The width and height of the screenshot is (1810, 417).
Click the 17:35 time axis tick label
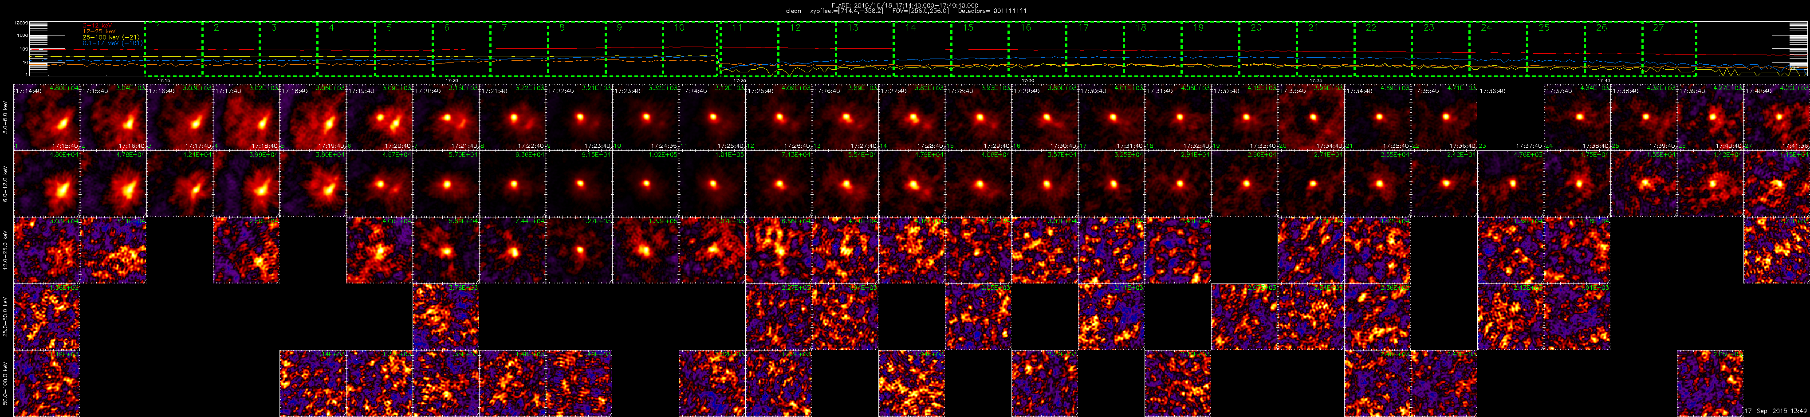pyautogui.click(x=1316, y=81)
